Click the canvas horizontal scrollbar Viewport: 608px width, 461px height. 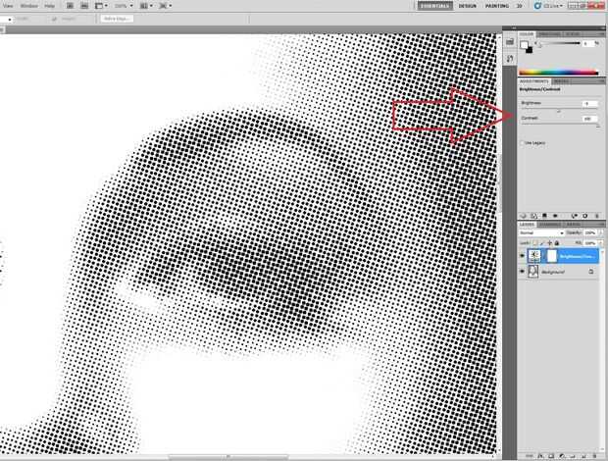(228, 457)
